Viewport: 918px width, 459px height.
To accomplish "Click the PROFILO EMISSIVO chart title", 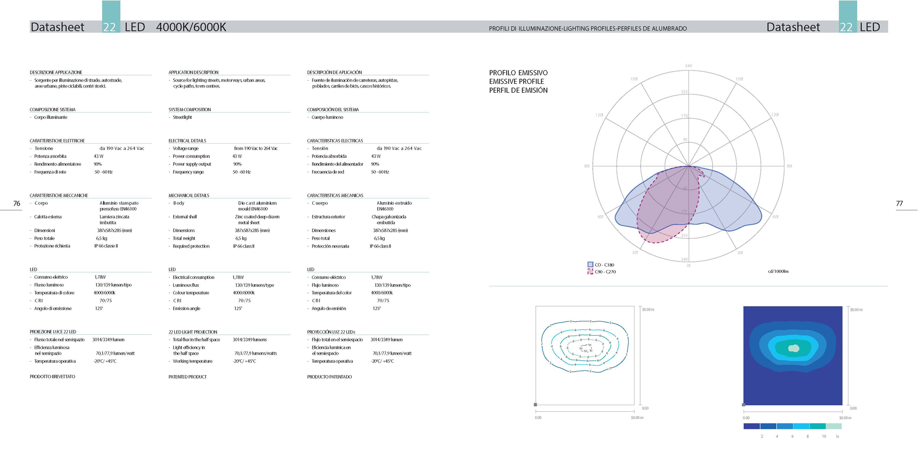I will click(x=518, y=73).
